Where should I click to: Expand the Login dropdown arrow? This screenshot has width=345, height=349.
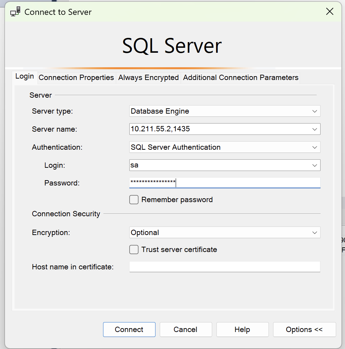(x=315, y=165)
